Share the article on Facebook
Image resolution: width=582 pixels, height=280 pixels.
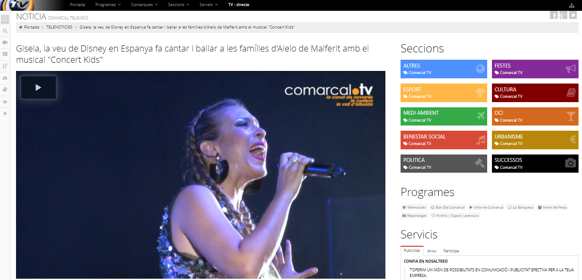(x=553, y=16)
